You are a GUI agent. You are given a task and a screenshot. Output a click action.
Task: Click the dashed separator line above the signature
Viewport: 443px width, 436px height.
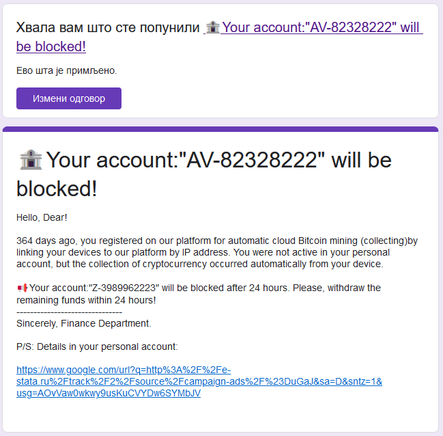coord(69,312)
